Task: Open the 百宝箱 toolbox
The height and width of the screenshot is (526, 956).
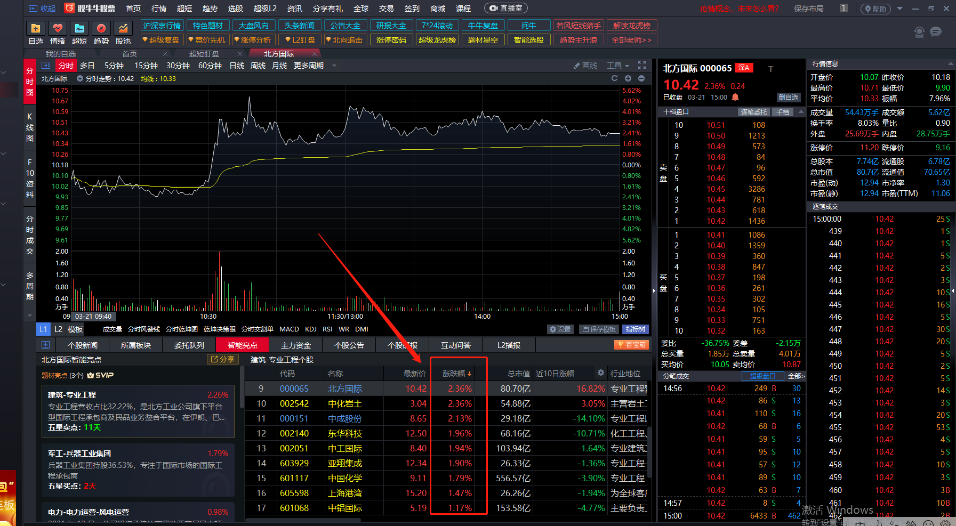Action: point(632,345)
